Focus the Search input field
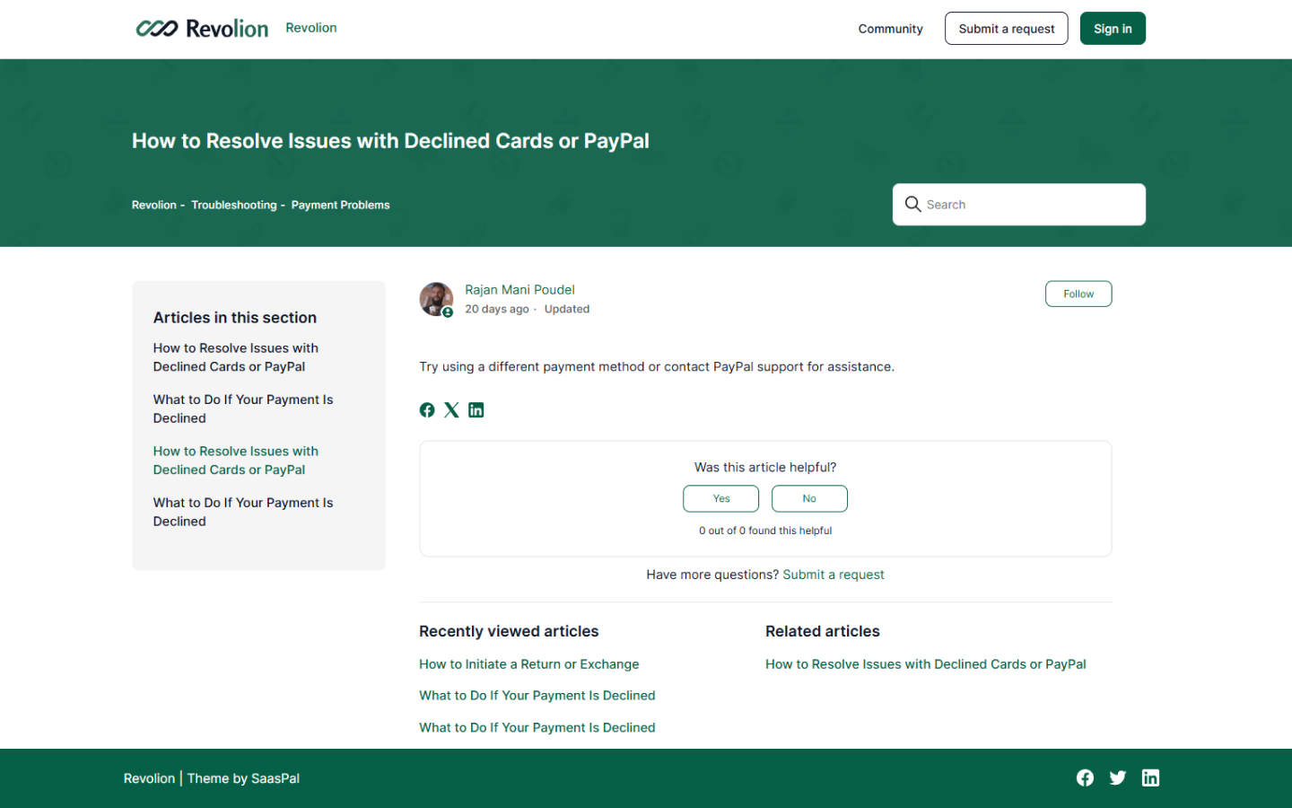1292x808 pixels. tap(1032, 205)
